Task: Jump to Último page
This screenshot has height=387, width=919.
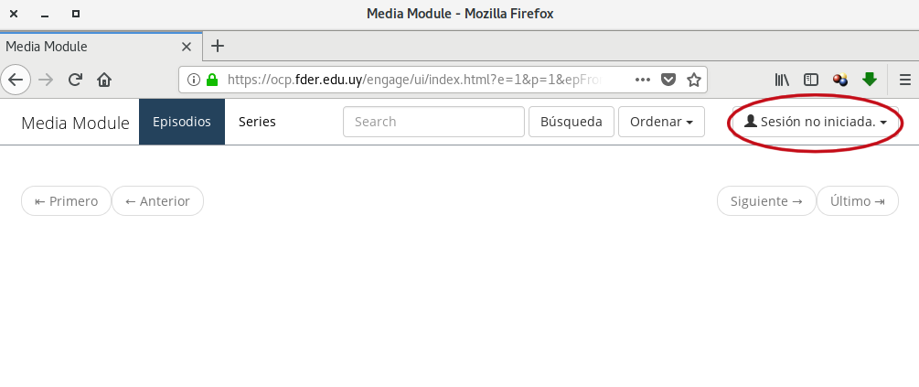Action: click(x=858, y=201)
